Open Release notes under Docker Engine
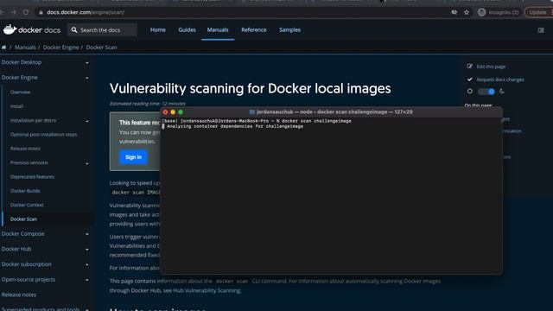 point(25,149)
